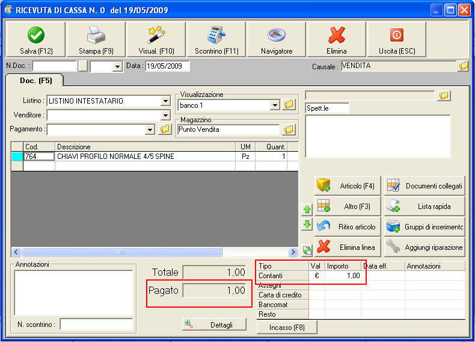Click grid scrollbar left arrow
This screenshot has height=342, width=475.
(x=16, y=252)
